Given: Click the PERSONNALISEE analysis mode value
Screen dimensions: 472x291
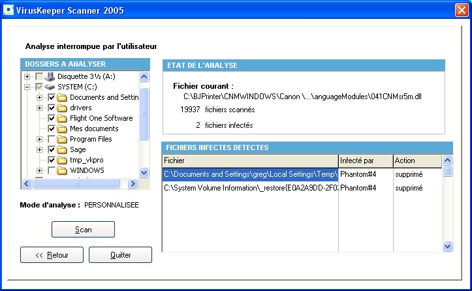Looking at the screenshot, I should 112,206.
